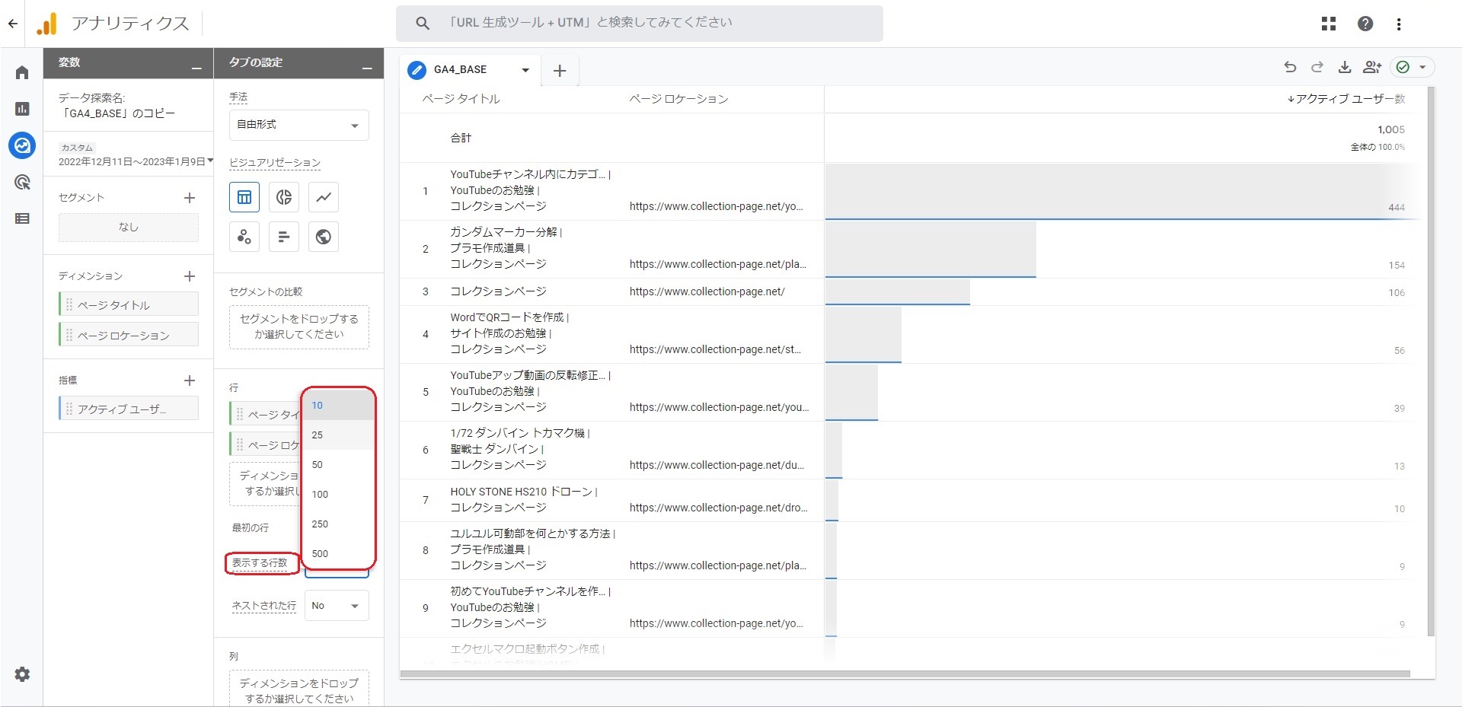This screenshot has width=1462, height=707.
Task: Share exploration via add-person icon
Action: [1372, 67]
